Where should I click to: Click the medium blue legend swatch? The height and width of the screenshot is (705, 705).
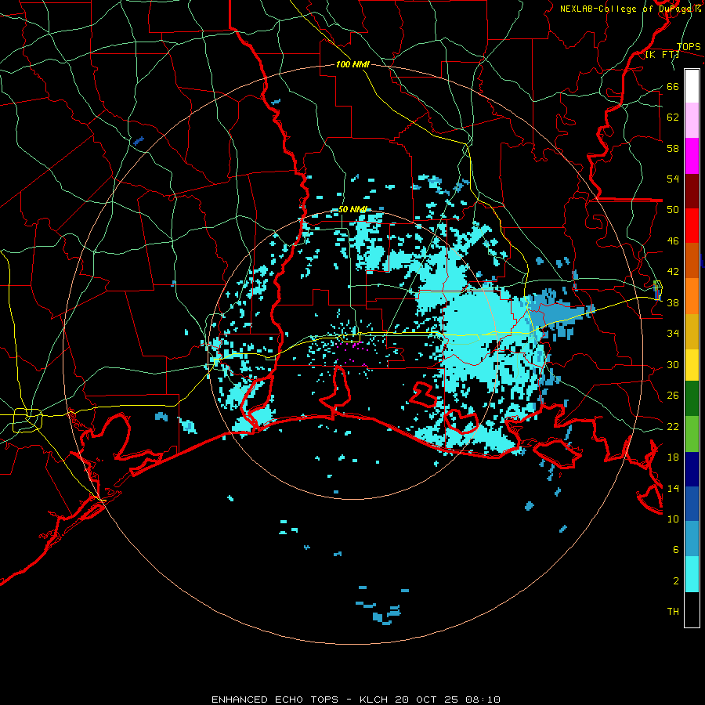pyautogui.click(x=692, y=504)
